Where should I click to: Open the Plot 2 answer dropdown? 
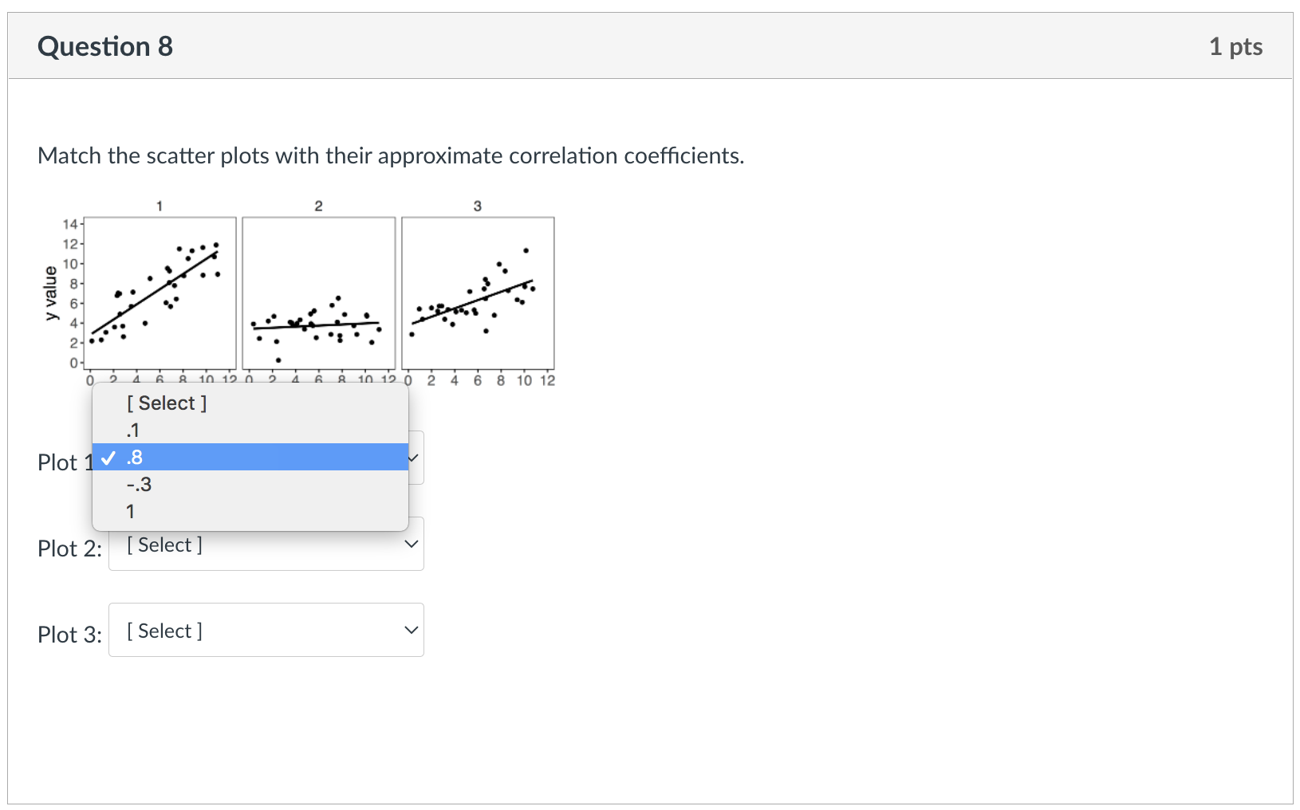point(266,544)
